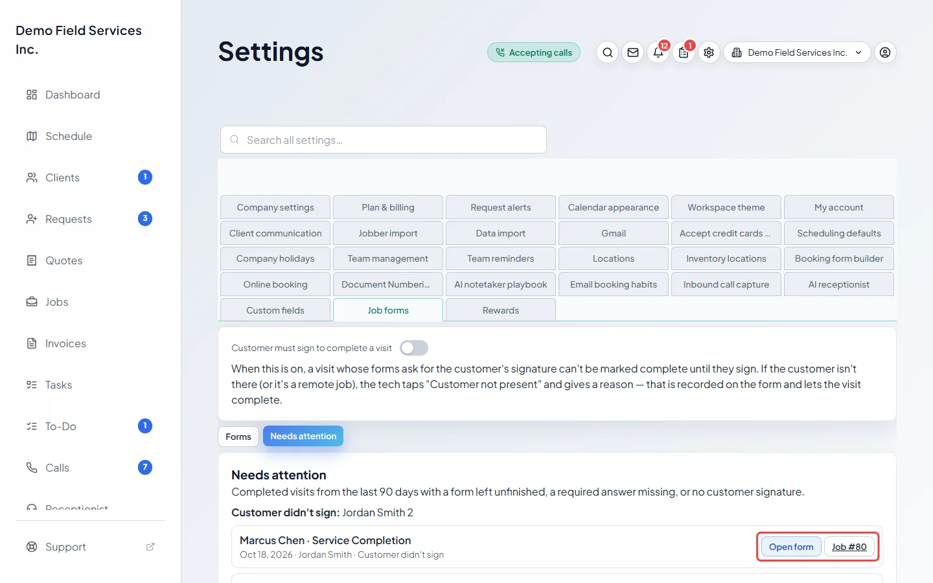Open the Schedule map icon

pyautogui.click(x=32, y=136)
